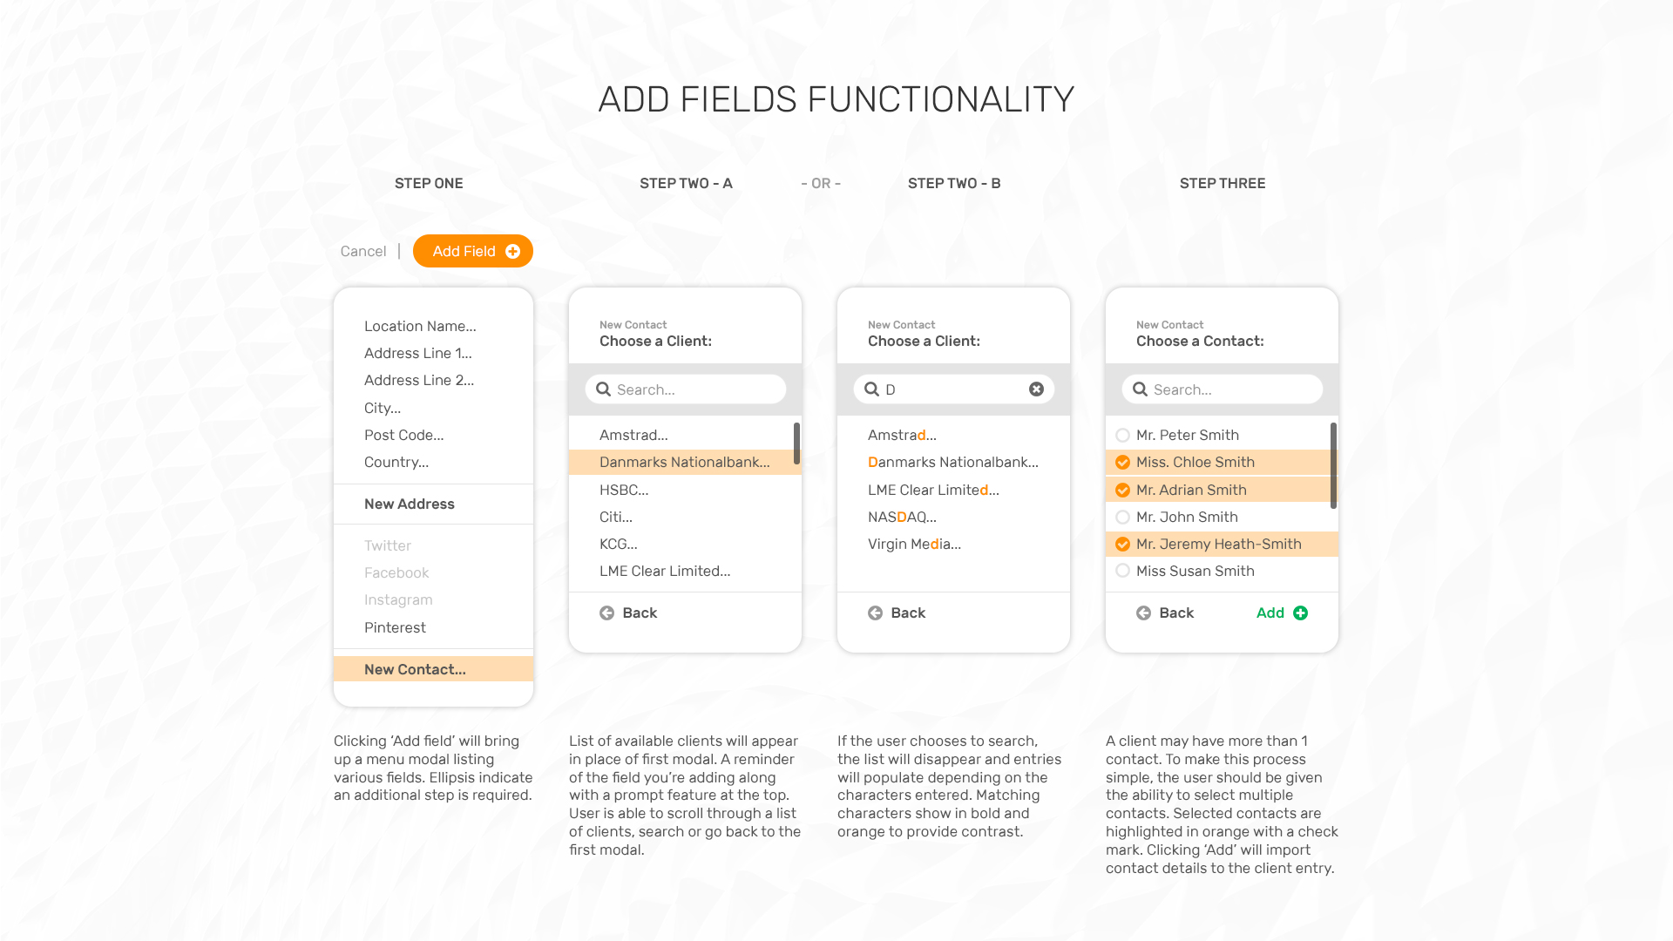
Task: Select Miss Susan Smith radio button
Action: pos(1123,572)
